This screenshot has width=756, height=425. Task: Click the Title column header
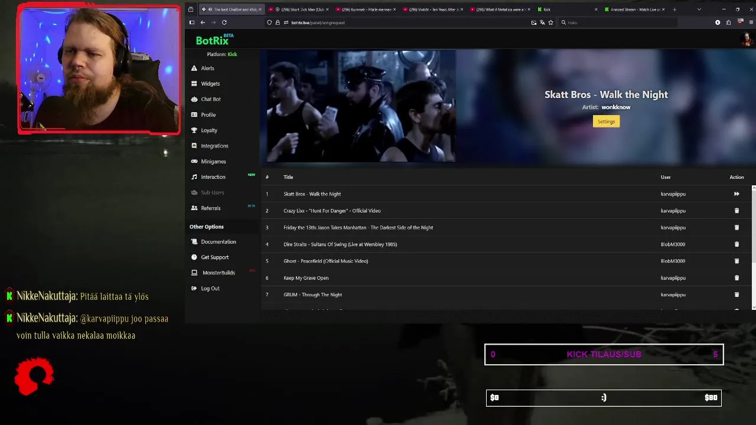[x=288, y=177]
